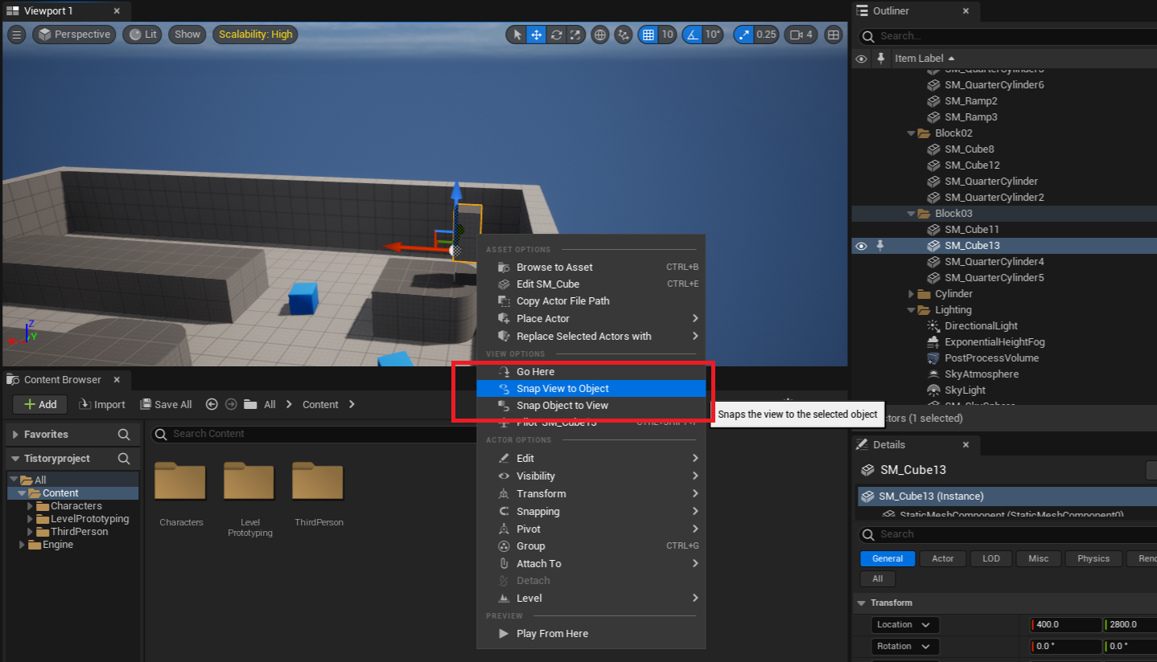The height and width of the screenshot is (662, 1157).
Task: Choose Copy Actor File Path
Action: click(591, 301)
